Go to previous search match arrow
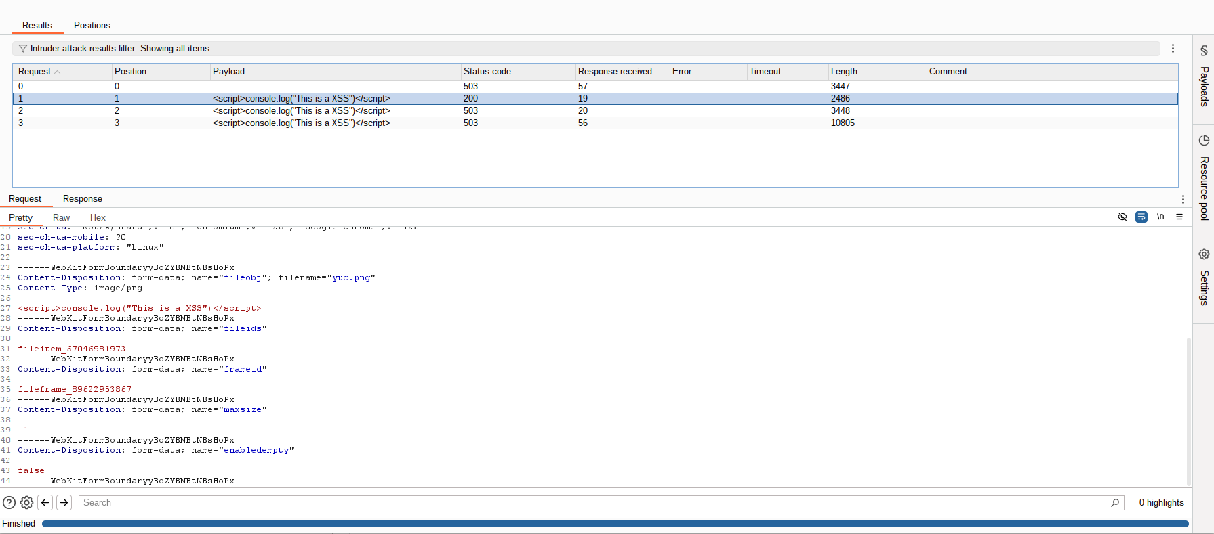Viewport: 1214px width, 534px height. 45,503
